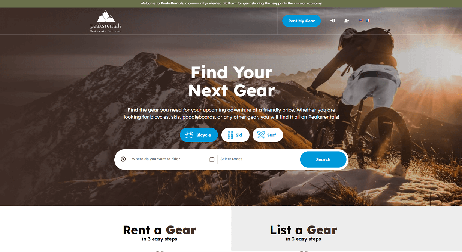This screenshot has width=462, height=252.
Task: Select the Bicycle category toggle
Action: [x=199, y=135]
